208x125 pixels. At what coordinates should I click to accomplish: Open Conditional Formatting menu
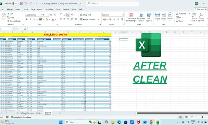(131, 17)
